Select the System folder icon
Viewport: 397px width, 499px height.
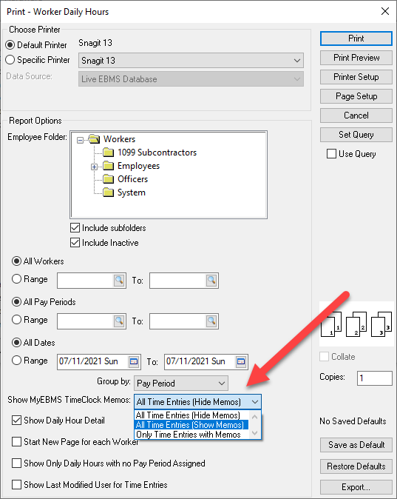[x=109, y=192]
